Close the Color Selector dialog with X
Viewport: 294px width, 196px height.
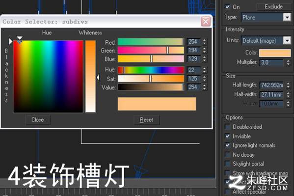[206, 22]
